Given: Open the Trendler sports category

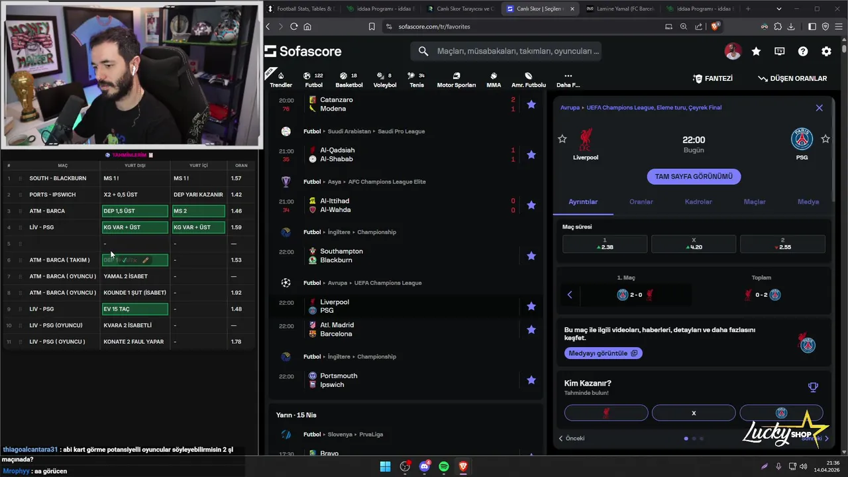Looking at the screenshot, I should pos(281,79).
